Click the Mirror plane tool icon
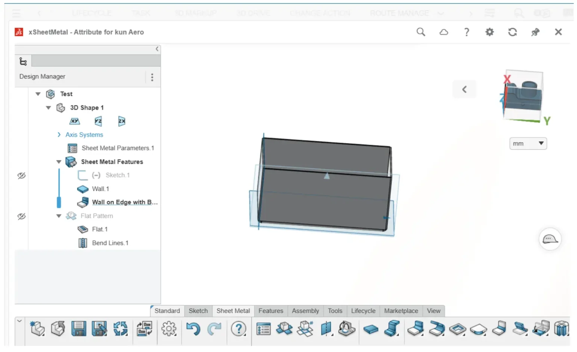Image resolution: width=577 pixels, height=352 pixels. 326,329
